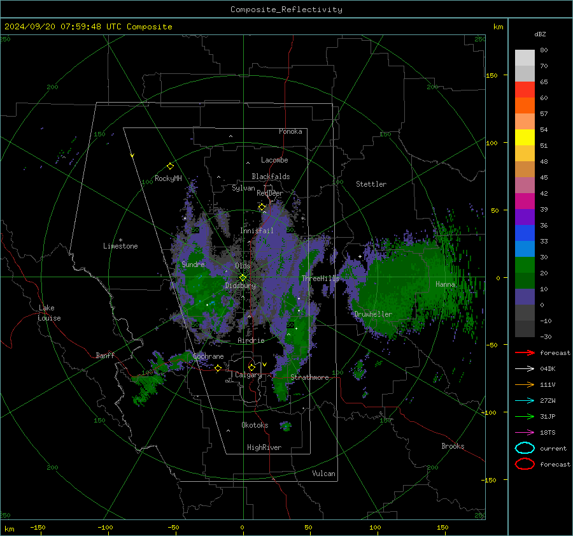Click the Sylvan map label

243,188
